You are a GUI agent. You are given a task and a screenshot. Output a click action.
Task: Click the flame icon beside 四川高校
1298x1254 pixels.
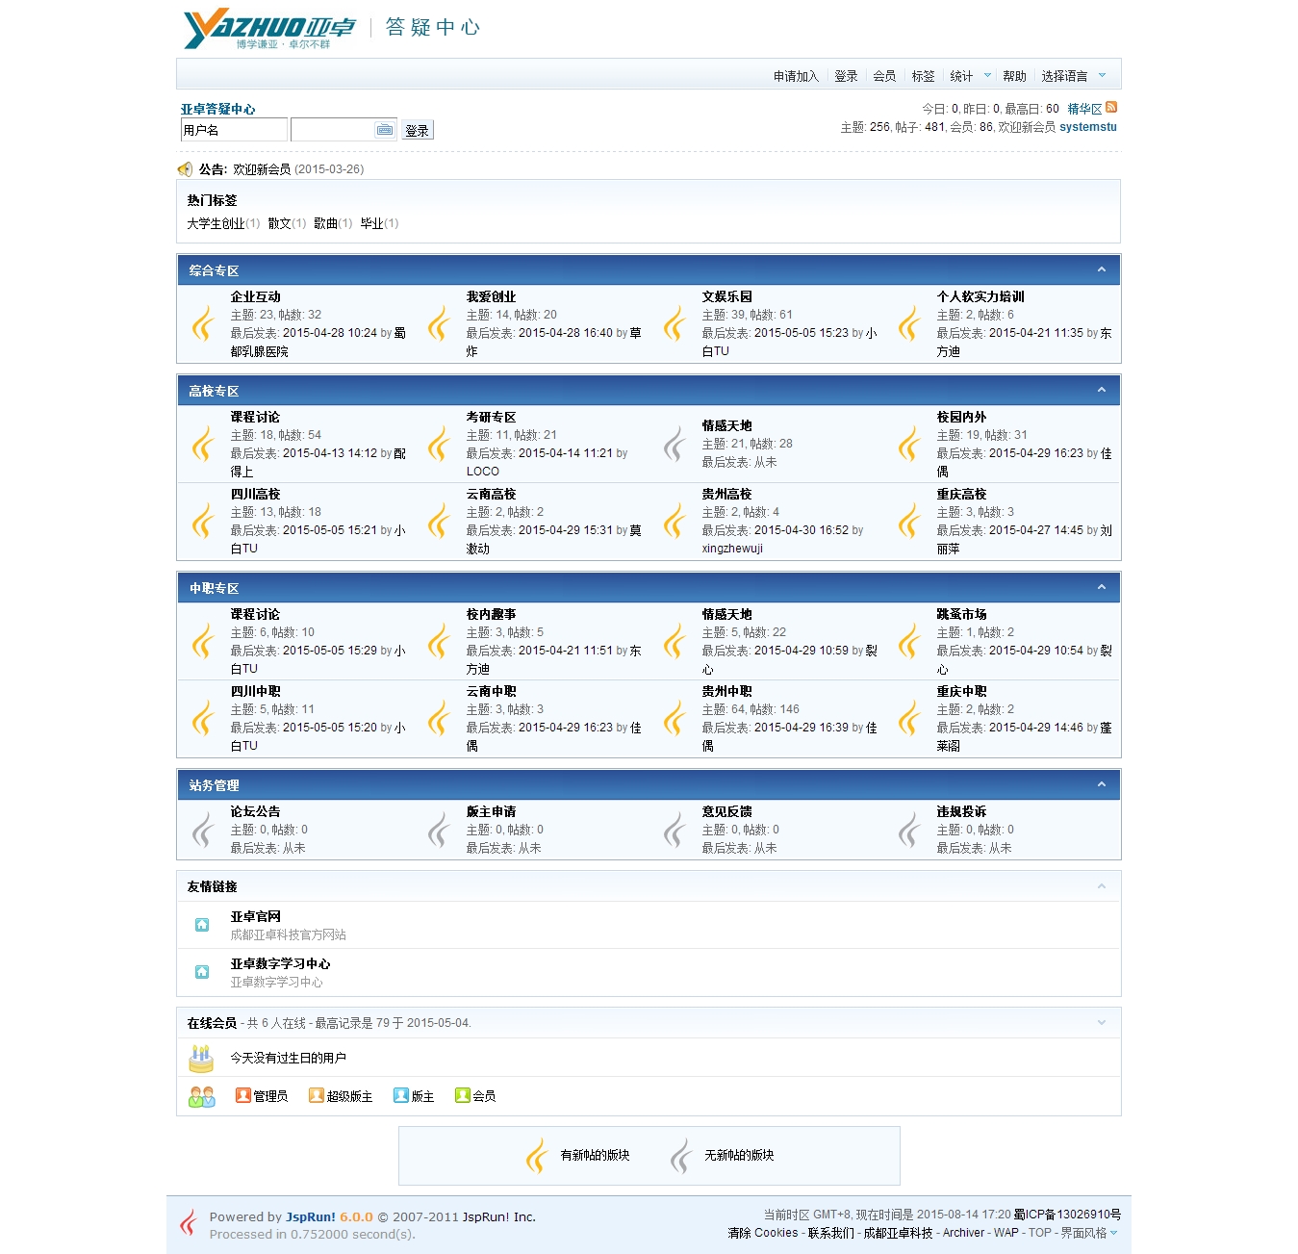[202, 522]
